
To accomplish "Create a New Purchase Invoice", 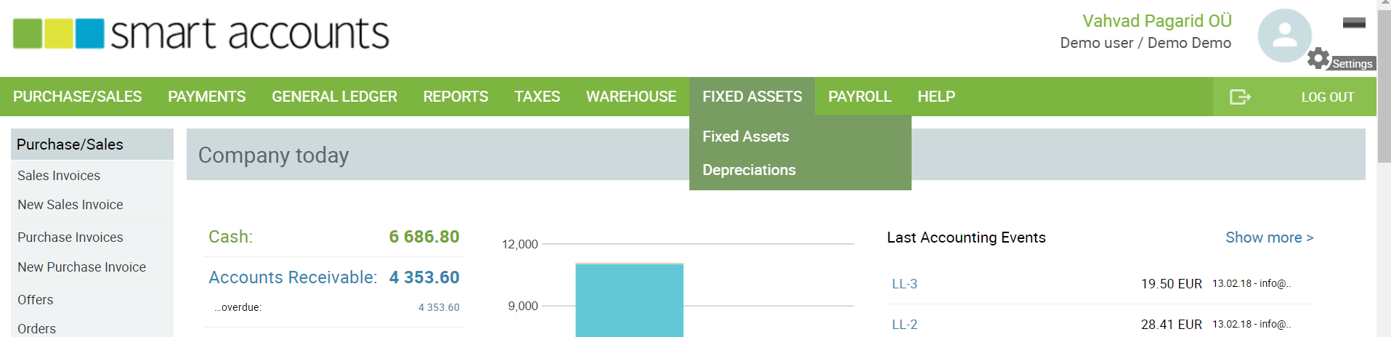I will (82, 267).
